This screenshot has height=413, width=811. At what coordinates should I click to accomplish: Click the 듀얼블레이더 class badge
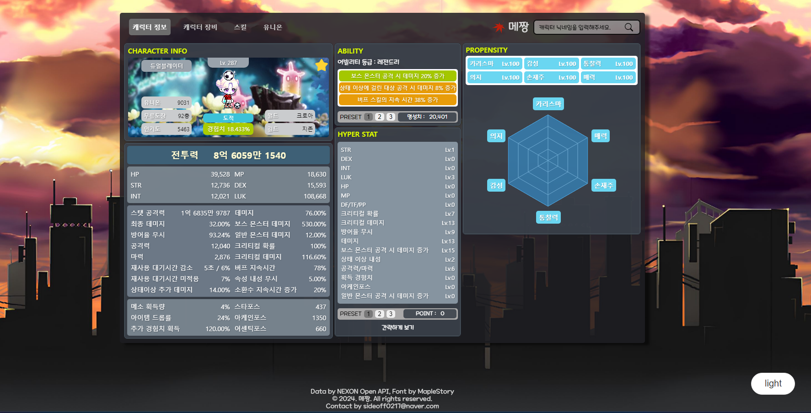pos(166,66)
